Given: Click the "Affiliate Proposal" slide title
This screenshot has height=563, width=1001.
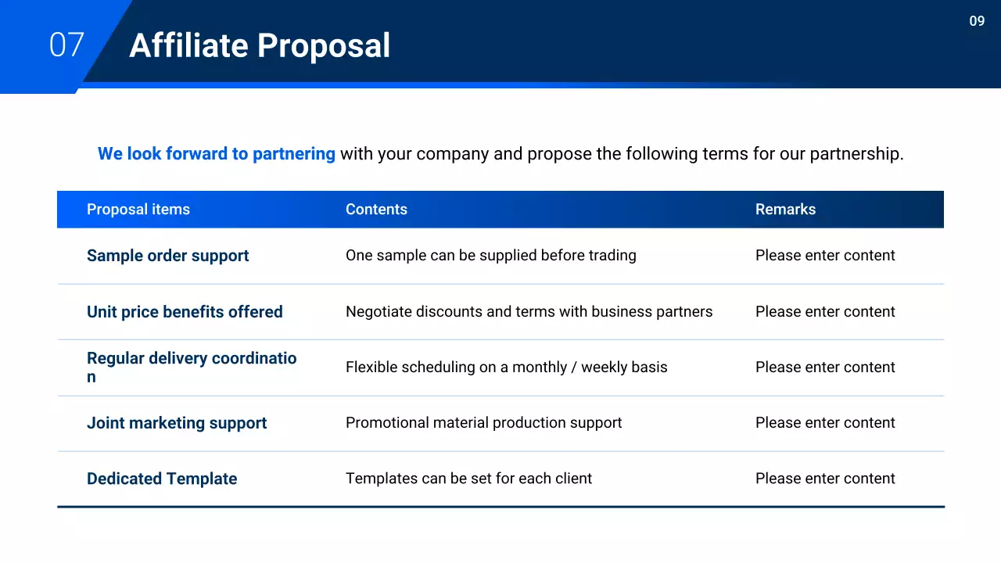Looking at the screenshot, I should tap(259, 45).
